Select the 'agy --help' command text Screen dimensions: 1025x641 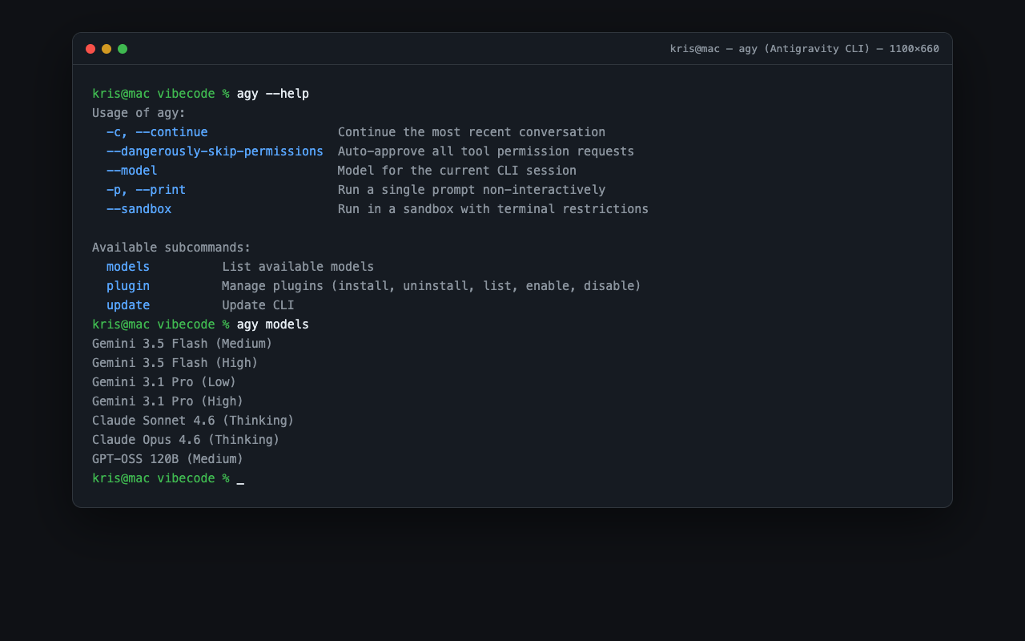click(273, 94)
